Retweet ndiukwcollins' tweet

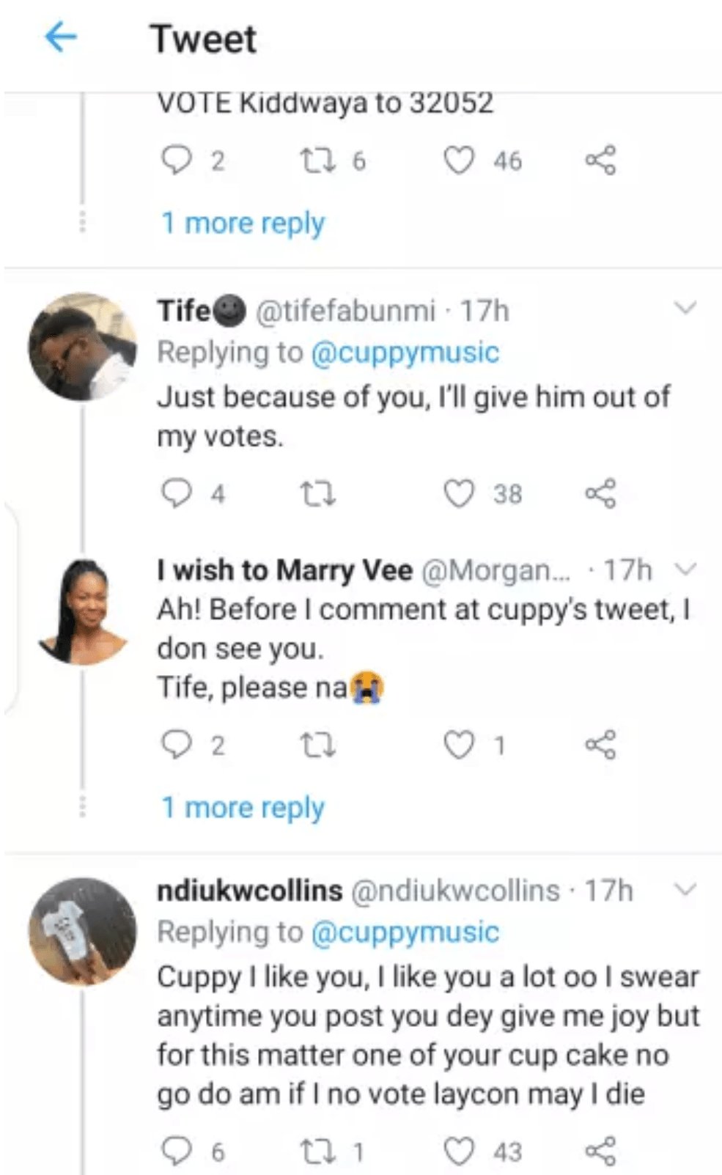click(x=317, y=1152)
